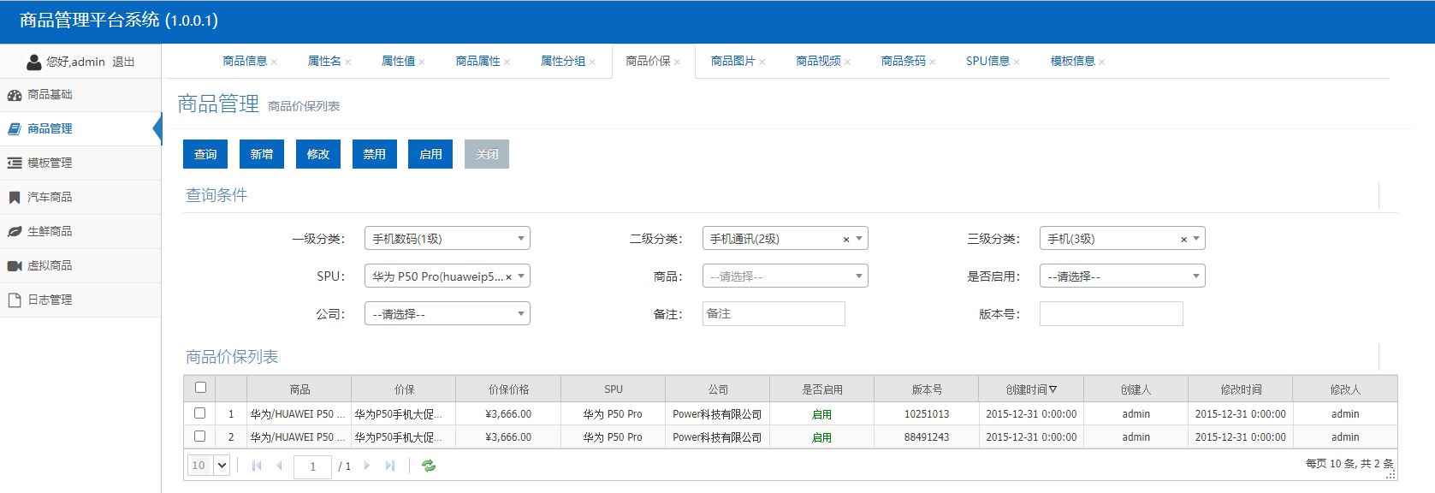Clear the 二级分类 selection
Viewport: 1435px width, 493px height.
coord(846,240)
